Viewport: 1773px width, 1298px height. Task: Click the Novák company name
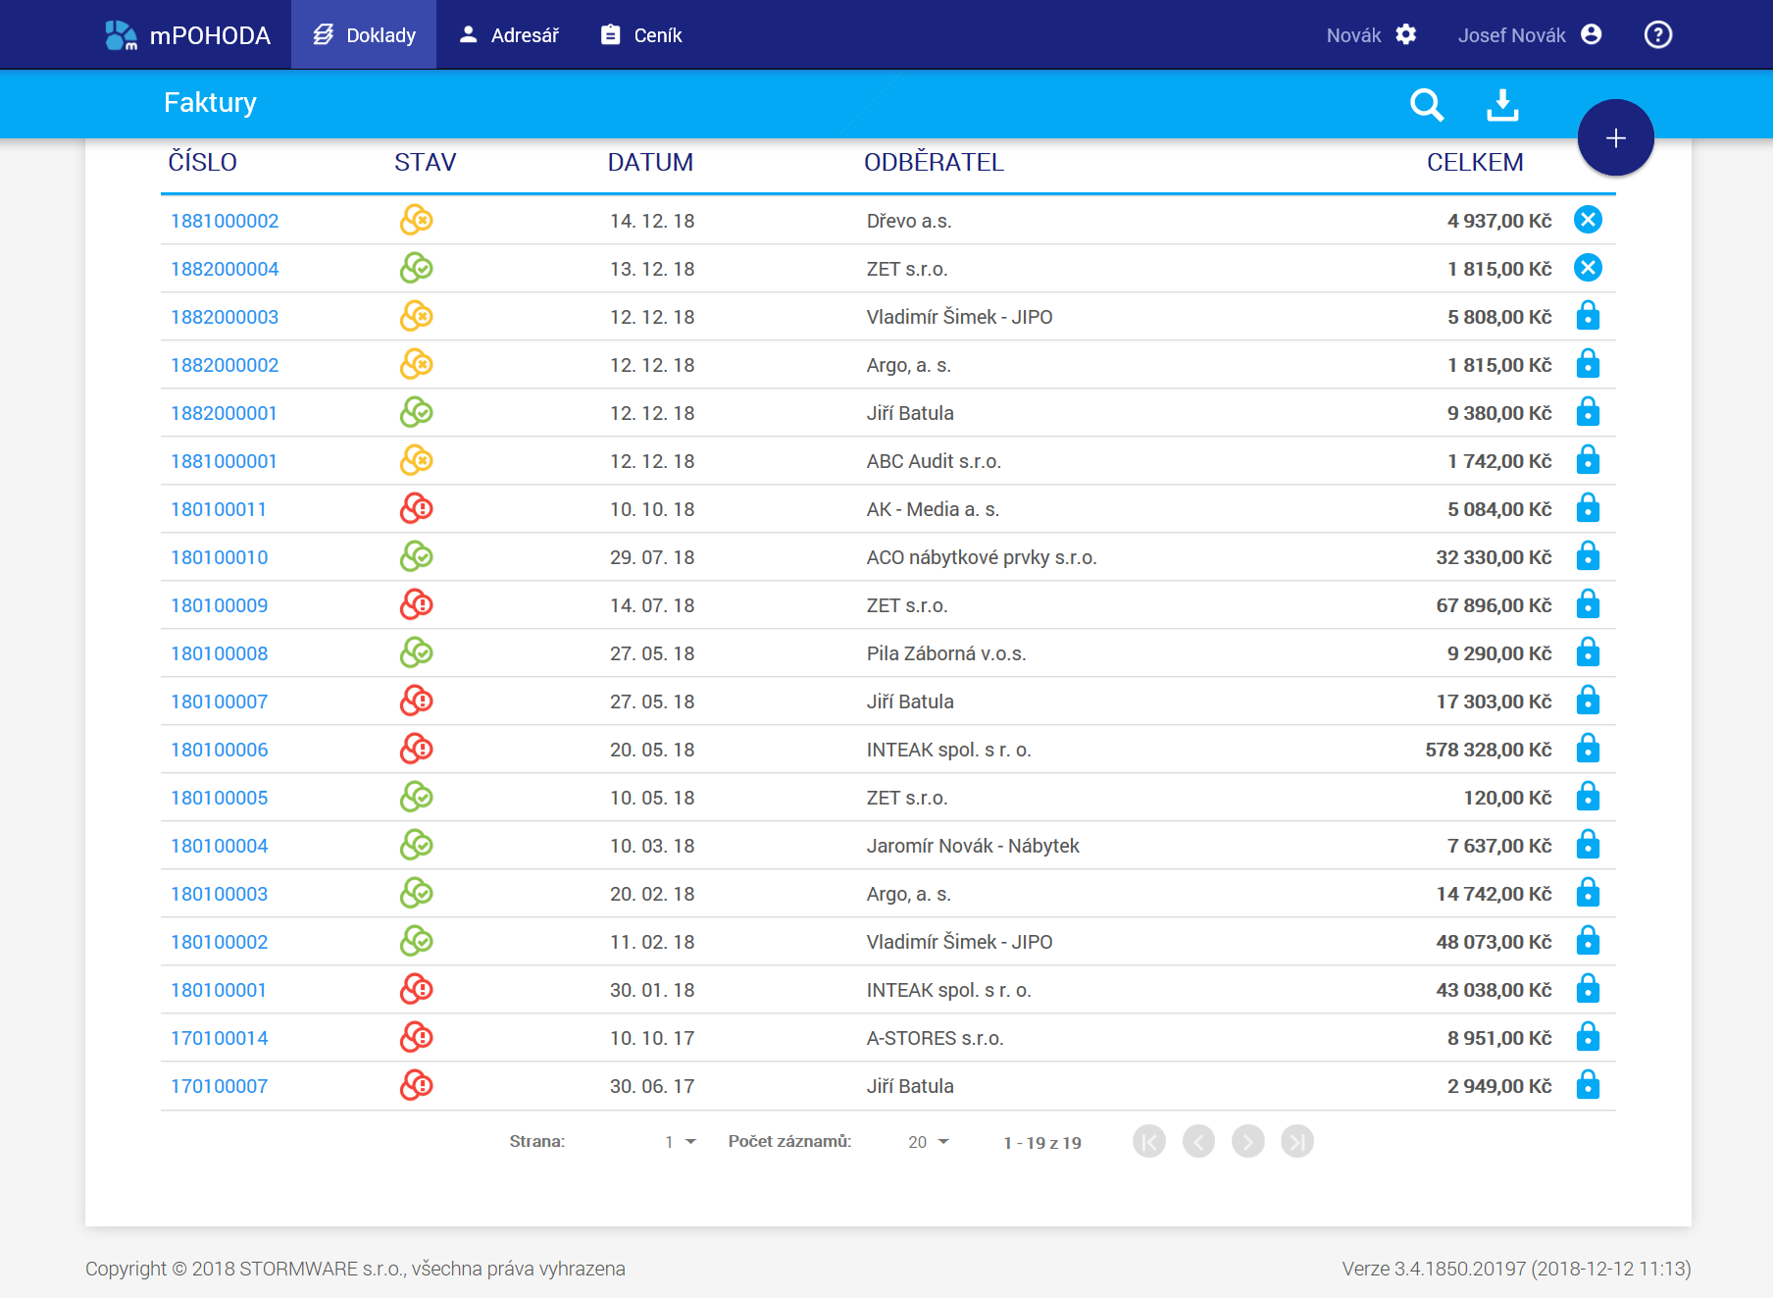[x=1353, y=35]
